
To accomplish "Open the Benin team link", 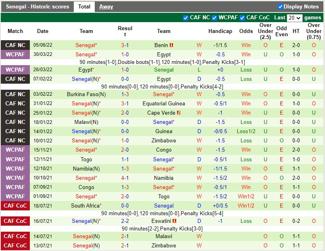I will [x=161, y=45].
